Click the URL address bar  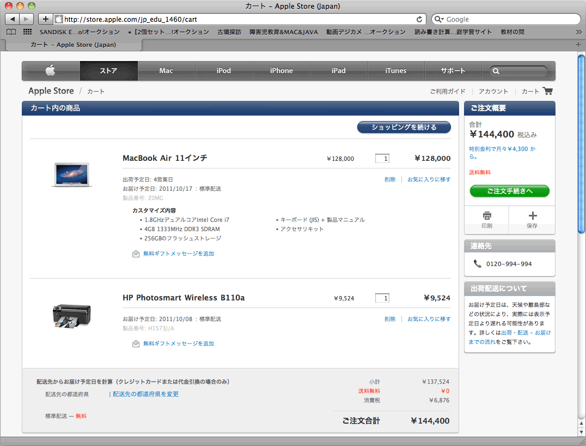(x=239, y=19)
